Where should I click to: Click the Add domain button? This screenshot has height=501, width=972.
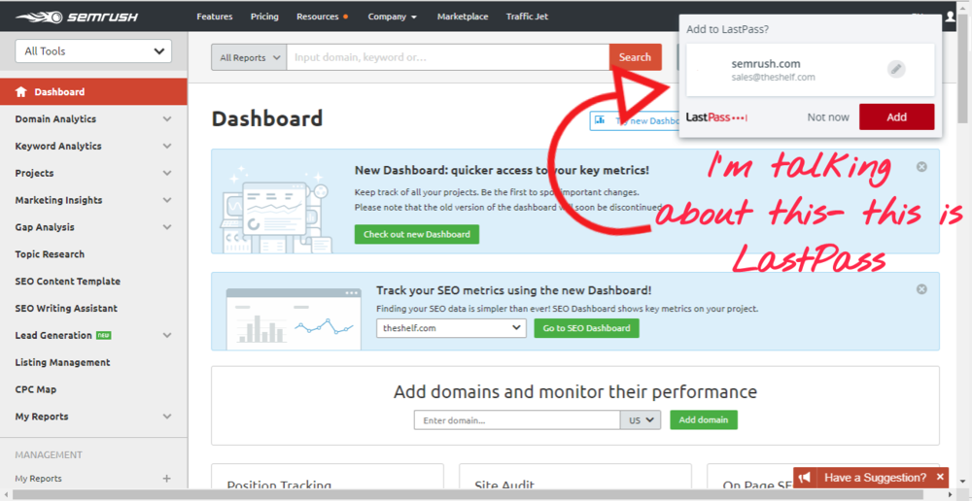tap(704, 419)
